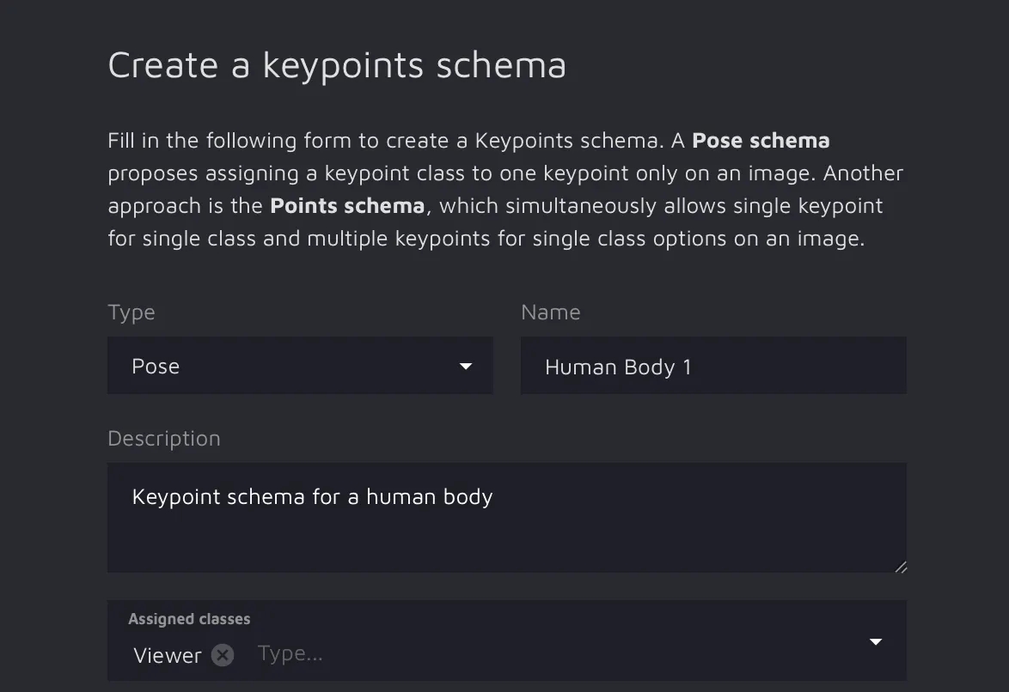Remove the Viewer assigned class chip

(x=223, y=656)
